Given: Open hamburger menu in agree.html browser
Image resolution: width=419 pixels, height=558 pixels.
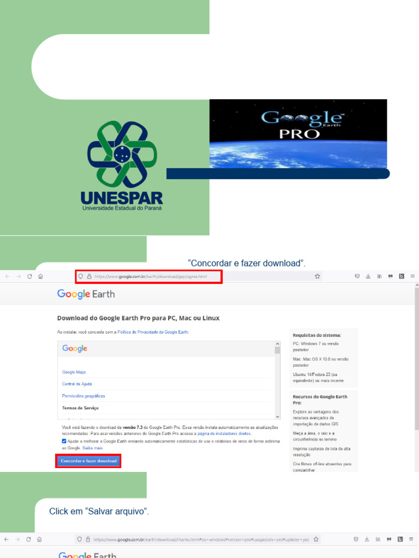Looking at the screenshot, I should [412, 276].
